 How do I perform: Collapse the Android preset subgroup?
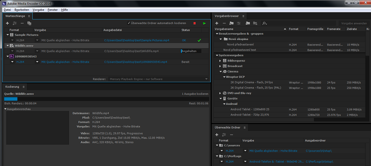[x=224, y=104]
